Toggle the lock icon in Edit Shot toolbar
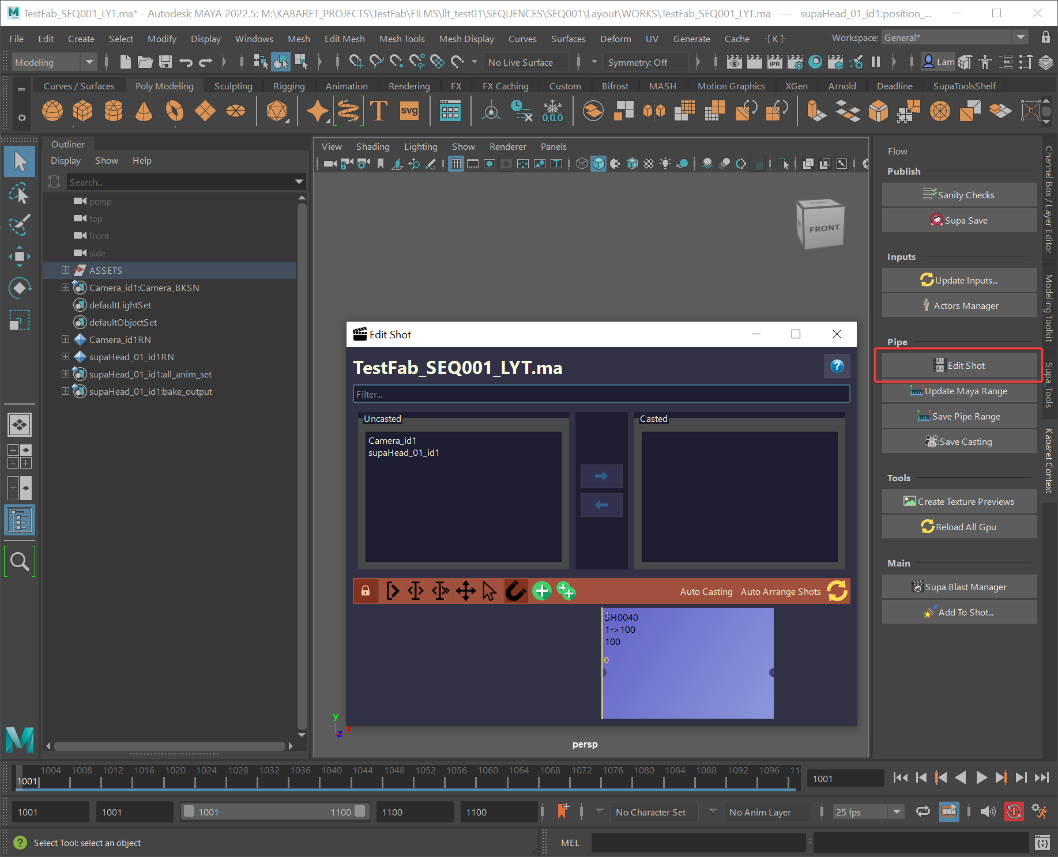The image size is (1058, 857). point(366,591)
